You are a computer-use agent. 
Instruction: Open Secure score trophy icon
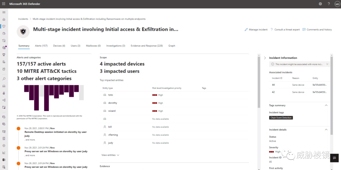[x=4, y=55]
